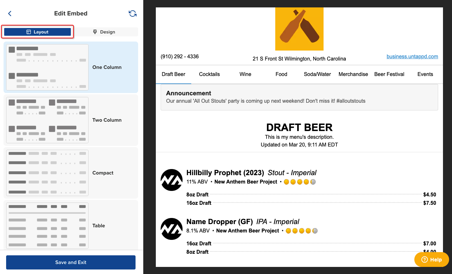Click the Updated on Mar 20 timestamp
Image resolution: width=452 pixels, height=274 pixels.
point(299,145)
